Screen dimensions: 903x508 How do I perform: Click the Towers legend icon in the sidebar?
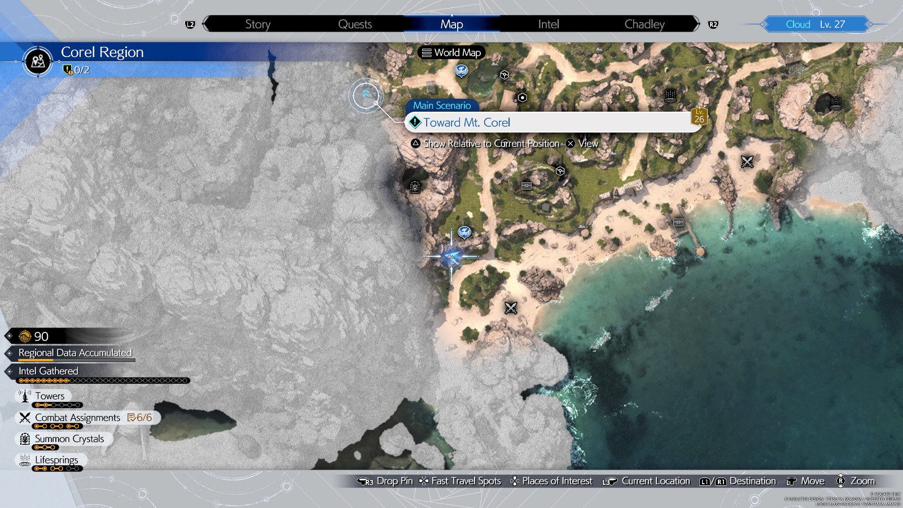25,396
